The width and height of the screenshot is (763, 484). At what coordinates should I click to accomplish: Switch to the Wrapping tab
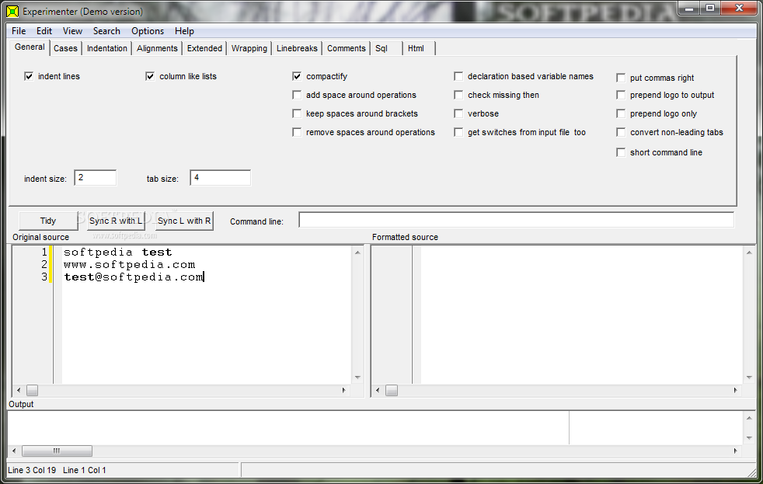pyautogui.click(x=249, y=48)
